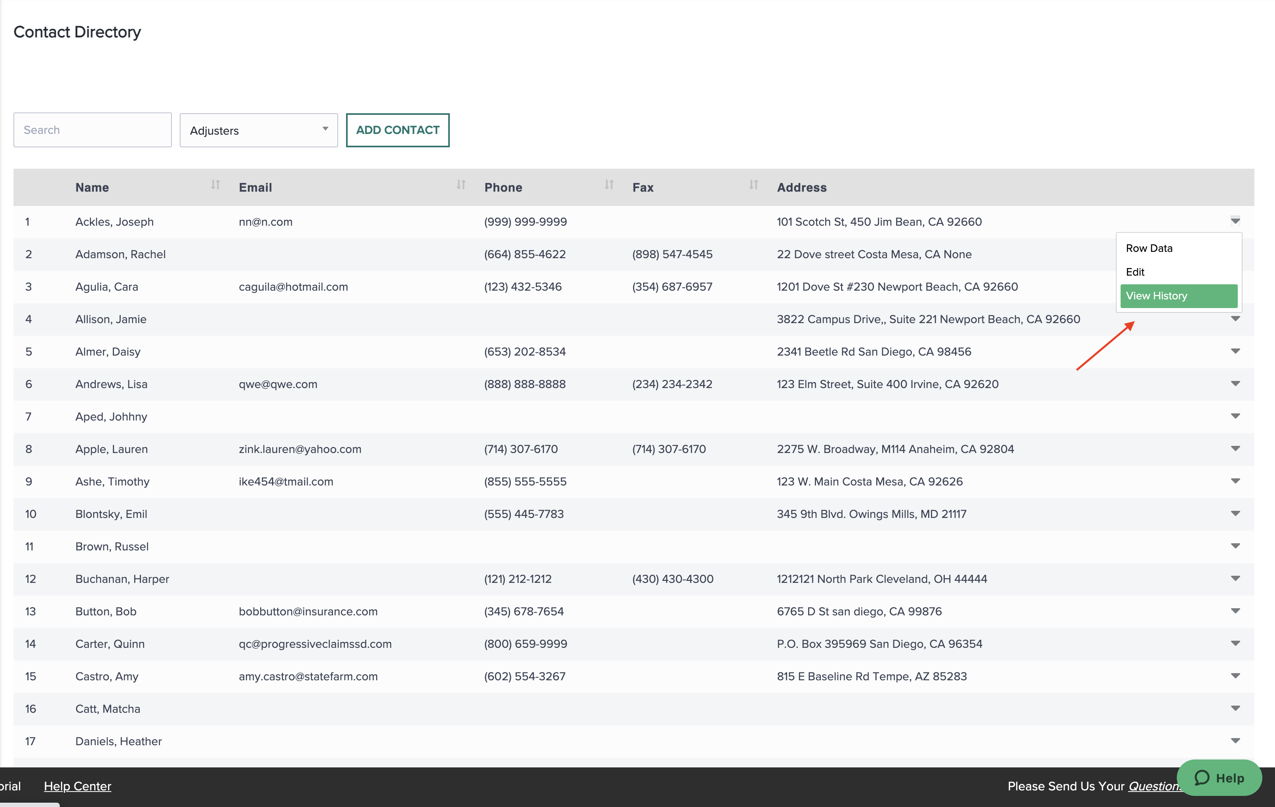Sort the table by Email column
The image size is (1275, 807).
[461, 185]
